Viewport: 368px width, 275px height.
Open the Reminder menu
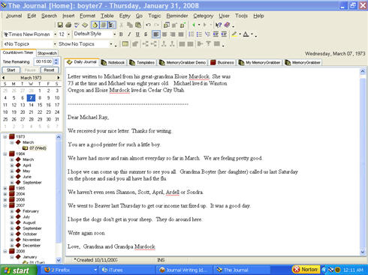point(177,16)
